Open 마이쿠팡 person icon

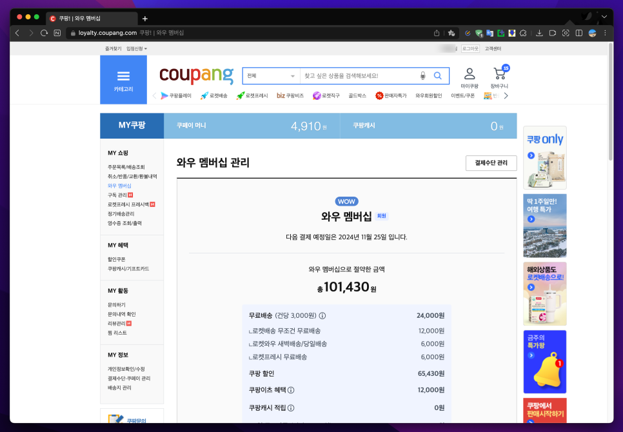coord(470,78)
